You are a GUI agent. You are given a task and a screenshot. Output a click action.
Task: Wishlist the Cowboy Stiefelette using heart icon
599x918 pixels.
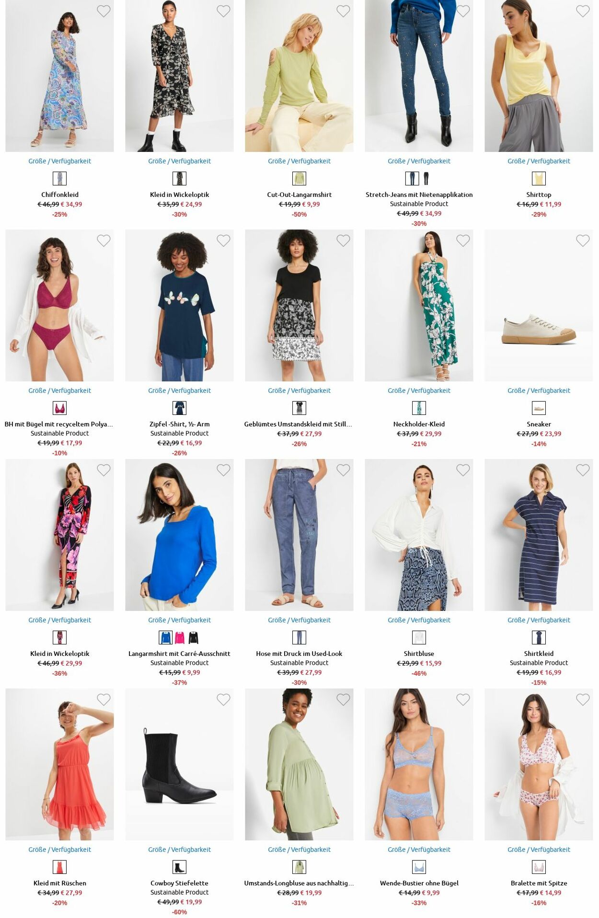pyautogui.click(x=223, y=700)
